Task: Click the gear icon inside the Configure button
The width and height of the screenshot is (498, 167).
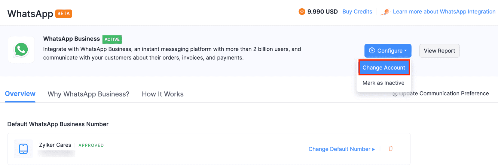Action: click(x=372, y=51)
